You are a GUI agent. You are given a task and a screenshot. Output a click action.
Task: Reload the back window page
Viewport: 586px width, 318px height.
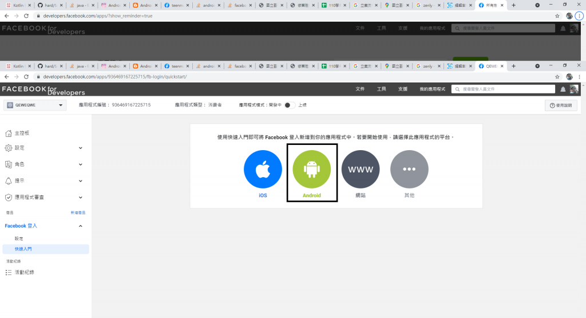(26, 16)
